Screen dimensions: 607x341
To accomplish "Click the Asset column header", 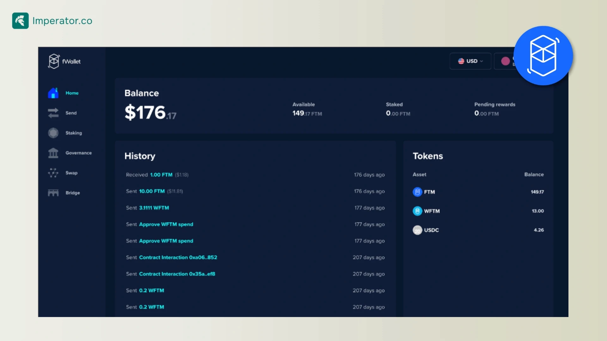I will click(x=419, y=174).
